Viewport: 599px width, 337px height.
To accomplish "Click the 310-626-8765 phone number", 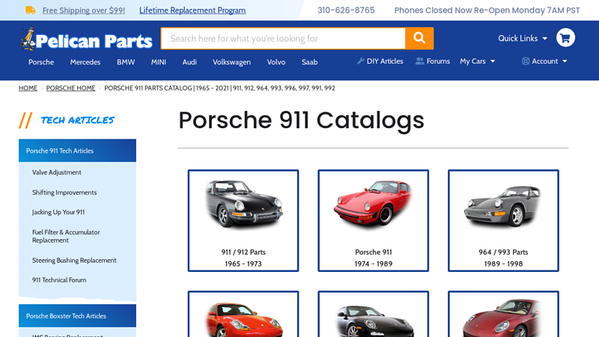I will coord(346,10).
